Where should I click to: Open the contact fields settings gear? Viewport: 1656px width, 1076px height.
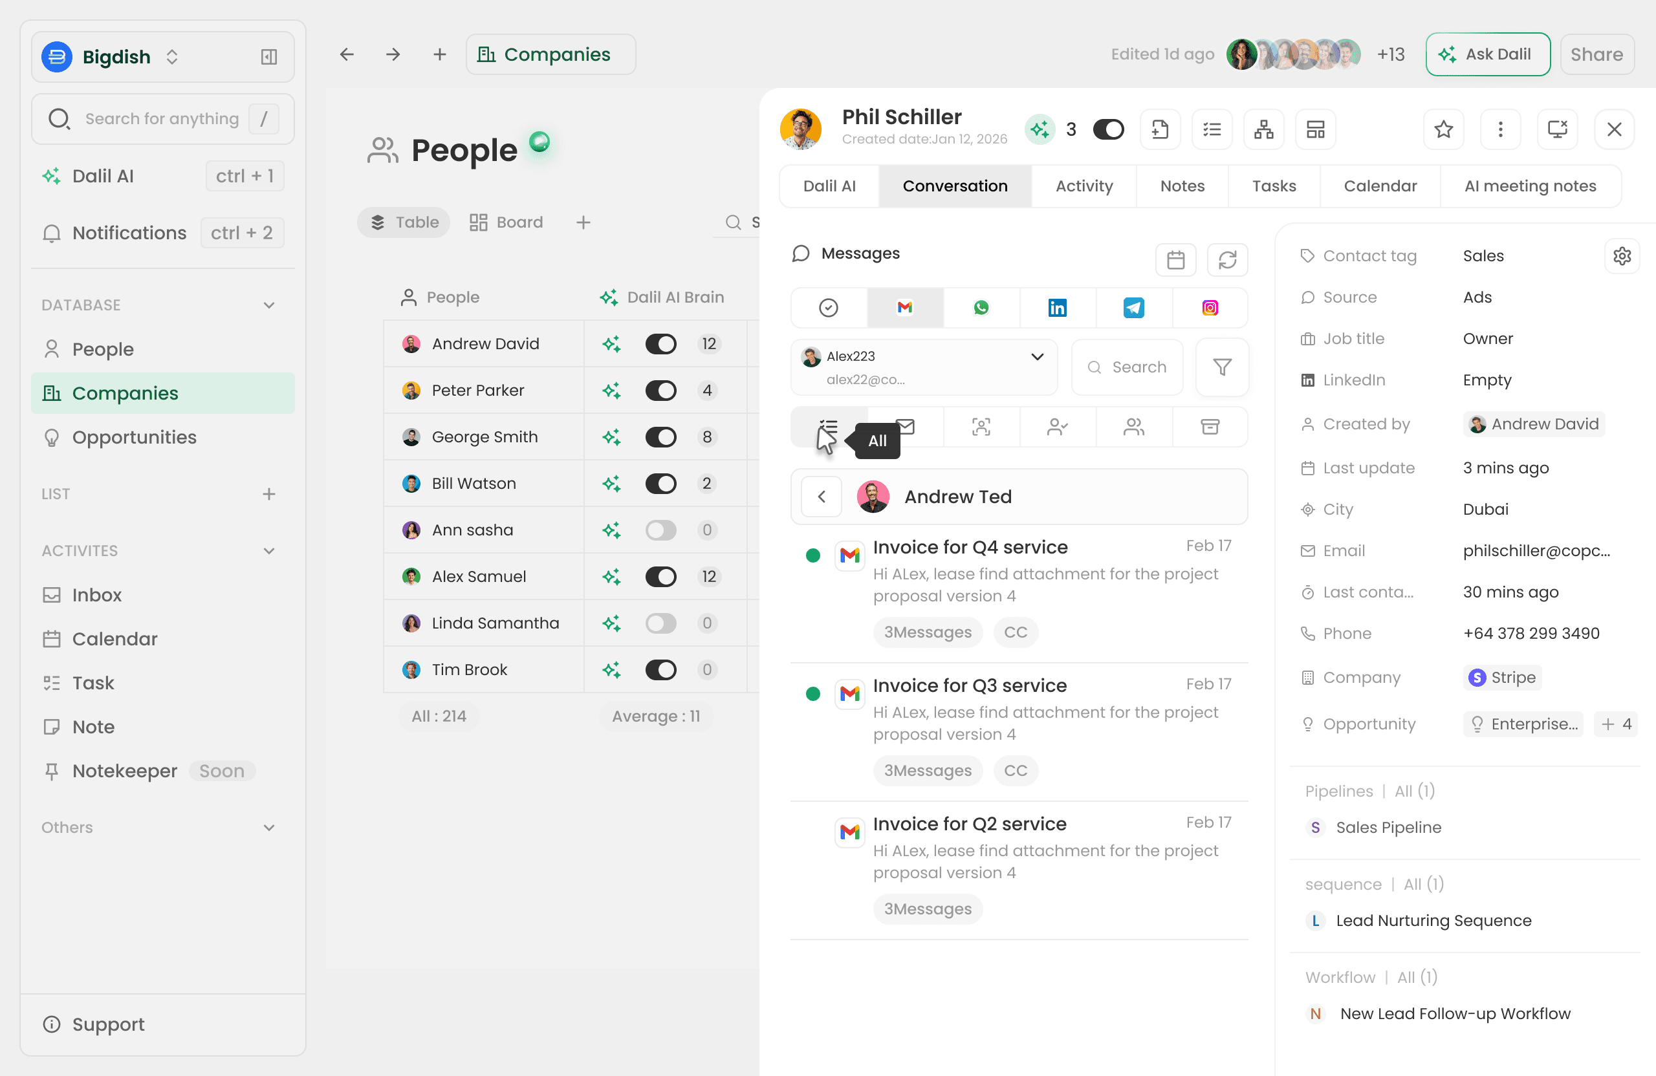click(1622, 256)
